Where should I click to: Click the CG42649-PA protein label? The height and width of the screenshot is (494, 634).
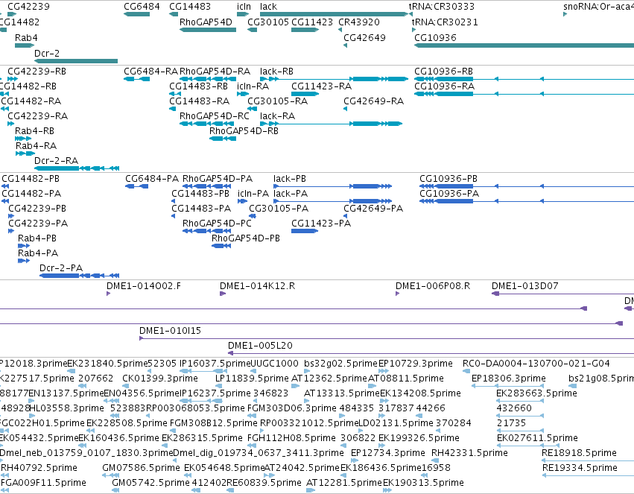pos(373,209)
